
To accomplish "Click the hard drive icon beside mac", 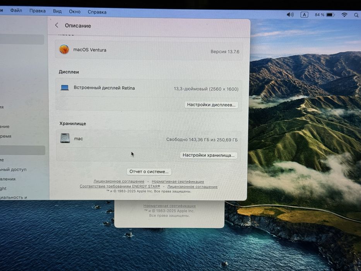I will (x=65, y=138).
